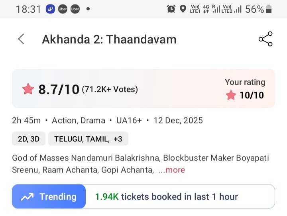This screenshot has width=287, height=216.
Task: Tap the 71.2K+ Votes text
Action: (110, 89)
